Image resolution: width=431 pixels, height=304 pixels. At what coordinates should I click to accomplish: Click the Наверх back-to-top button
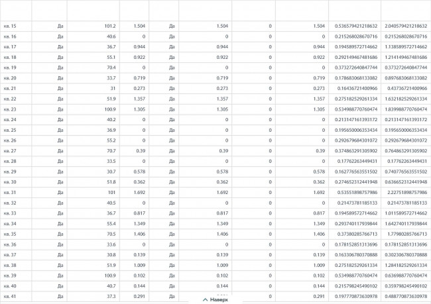point(215,299)
